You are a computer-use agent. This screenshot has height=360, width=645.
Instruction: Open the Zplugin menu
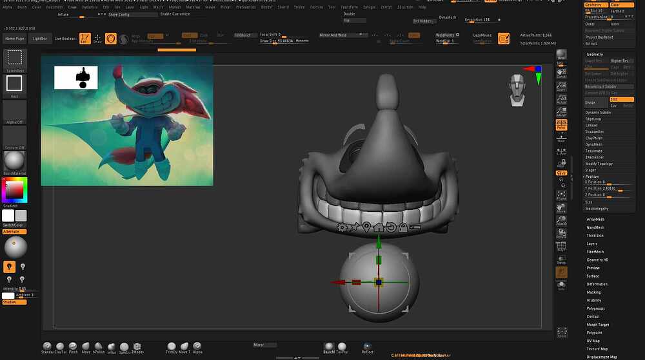[x=369, y=7]
